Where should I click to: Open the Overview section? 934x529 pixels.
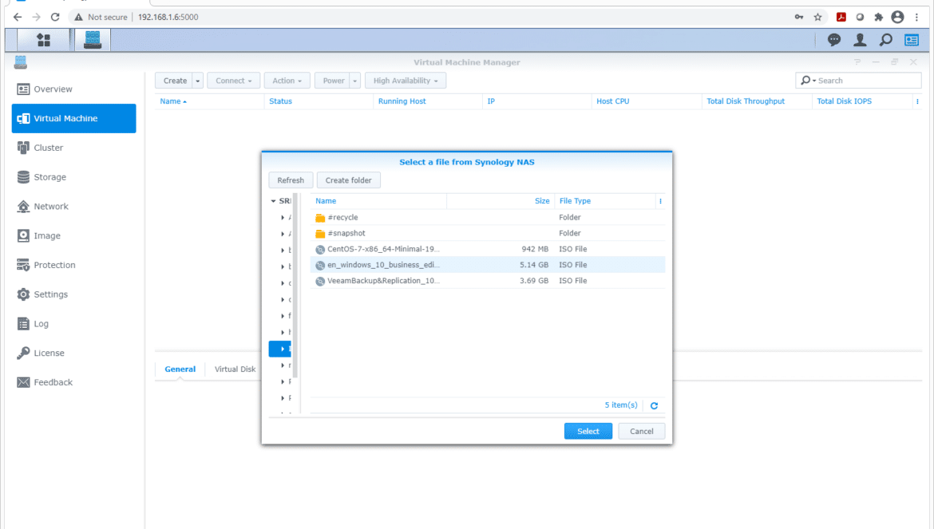pos(74,89)
